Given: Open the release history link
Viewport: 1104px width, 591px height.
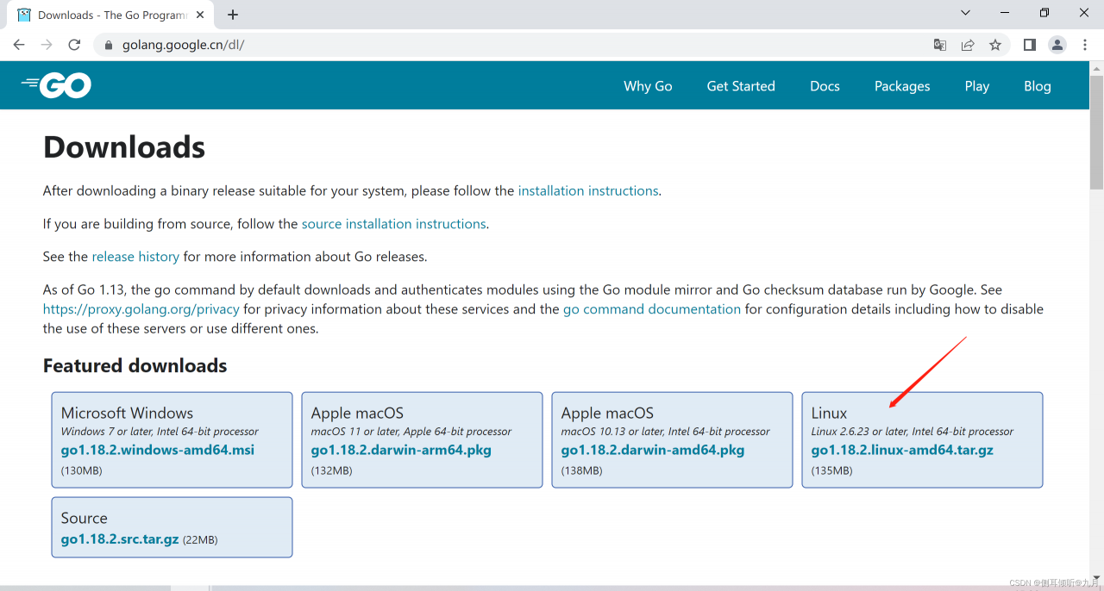Looking at the screenshot, I should pos(135,257).
